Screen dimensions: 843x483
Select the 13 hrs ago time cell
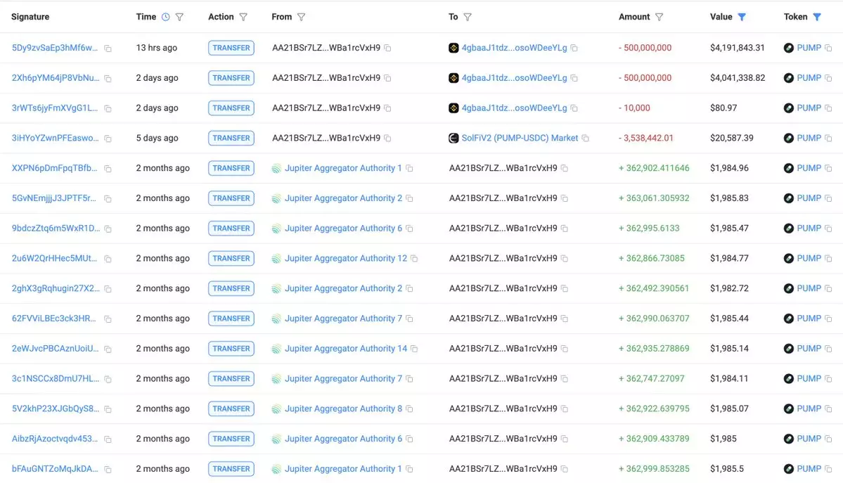[157, 48]
